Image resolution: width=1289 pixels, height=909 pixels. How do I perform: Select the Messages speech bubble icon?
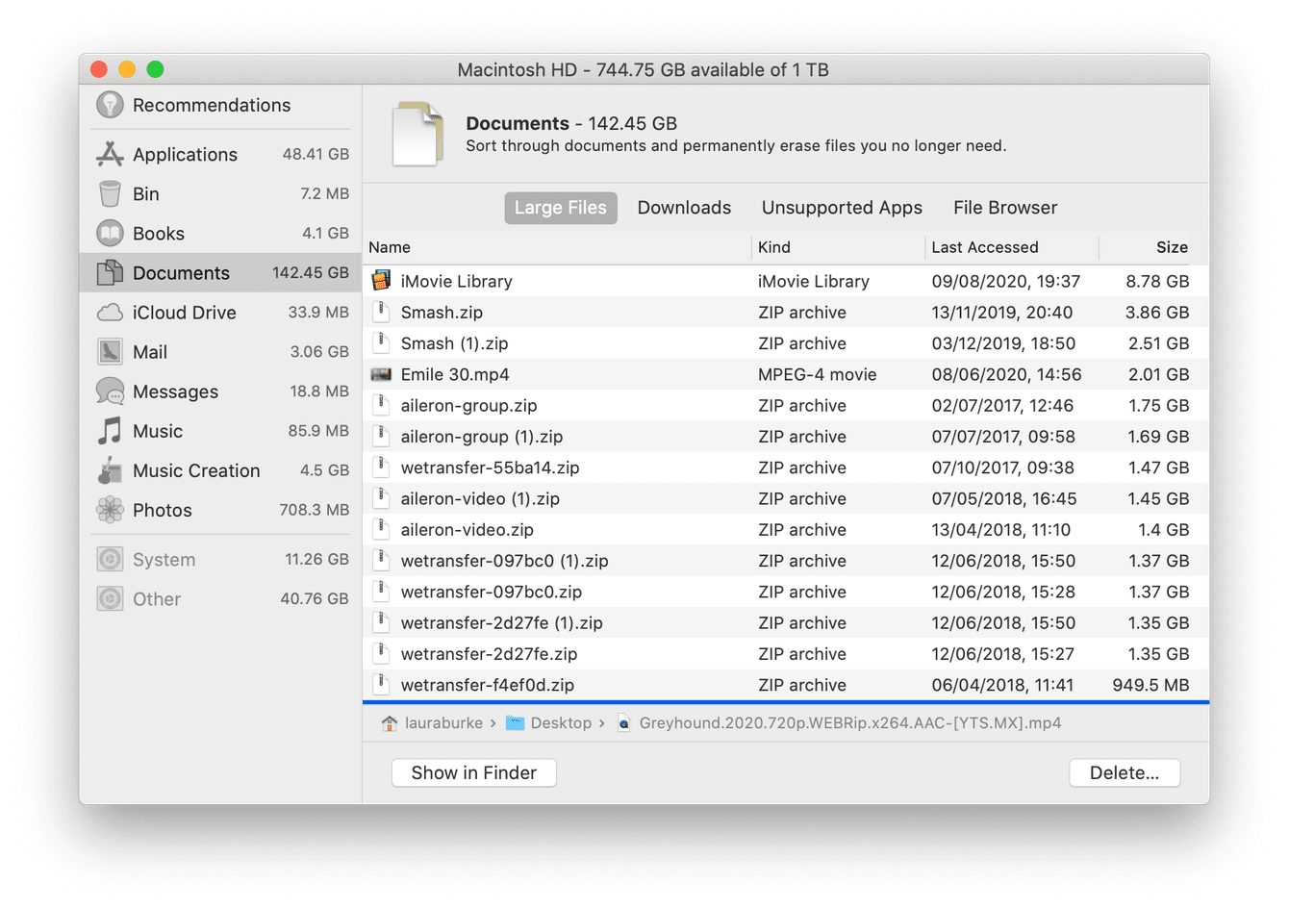click(x=109, y=391)
